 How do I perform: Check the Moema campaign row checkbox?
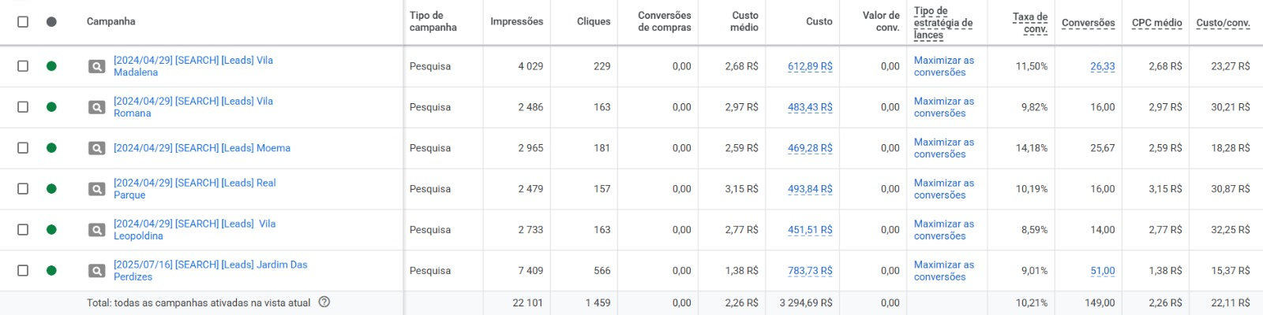(23, 148)
